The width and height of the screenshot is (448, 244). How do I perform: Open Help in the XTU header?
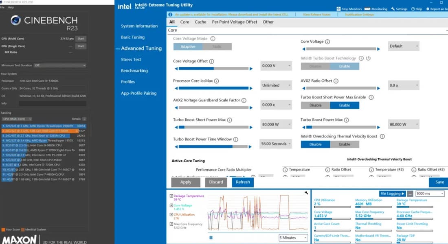[x=417, y=9]
